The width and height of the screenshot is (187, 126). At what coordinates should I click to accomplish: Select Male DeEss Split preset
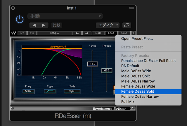click(148, 76)
